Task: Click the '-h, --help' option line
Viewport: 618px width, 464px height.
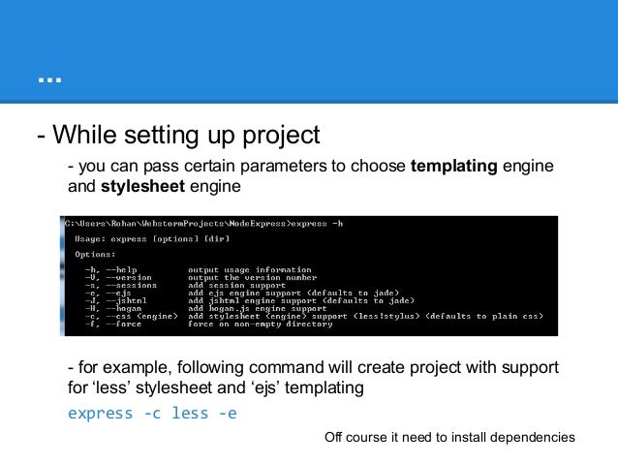Action: pyautogui.click(x=199, y=270)
